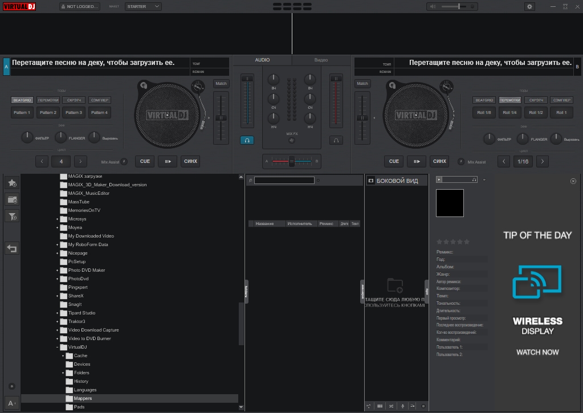Image resolution: width=583 pixels, height=413 pixels.
Task: Click the crossfader slider between A and B
Action: [x=292, y=162]
